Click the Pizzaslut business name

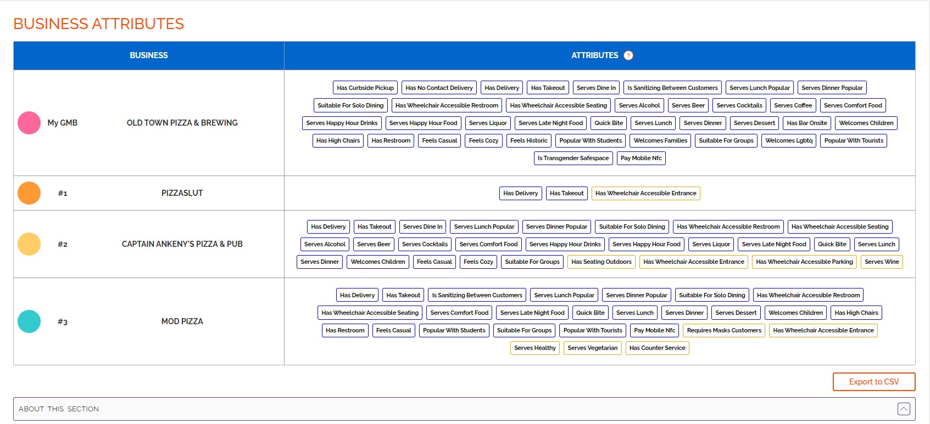(x=182, y=193)
